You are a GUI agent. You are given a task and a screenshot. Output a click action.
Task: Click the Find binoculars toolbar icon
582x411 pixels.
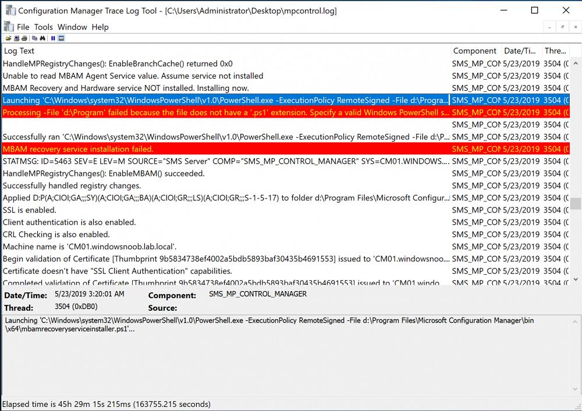(42, 38)
